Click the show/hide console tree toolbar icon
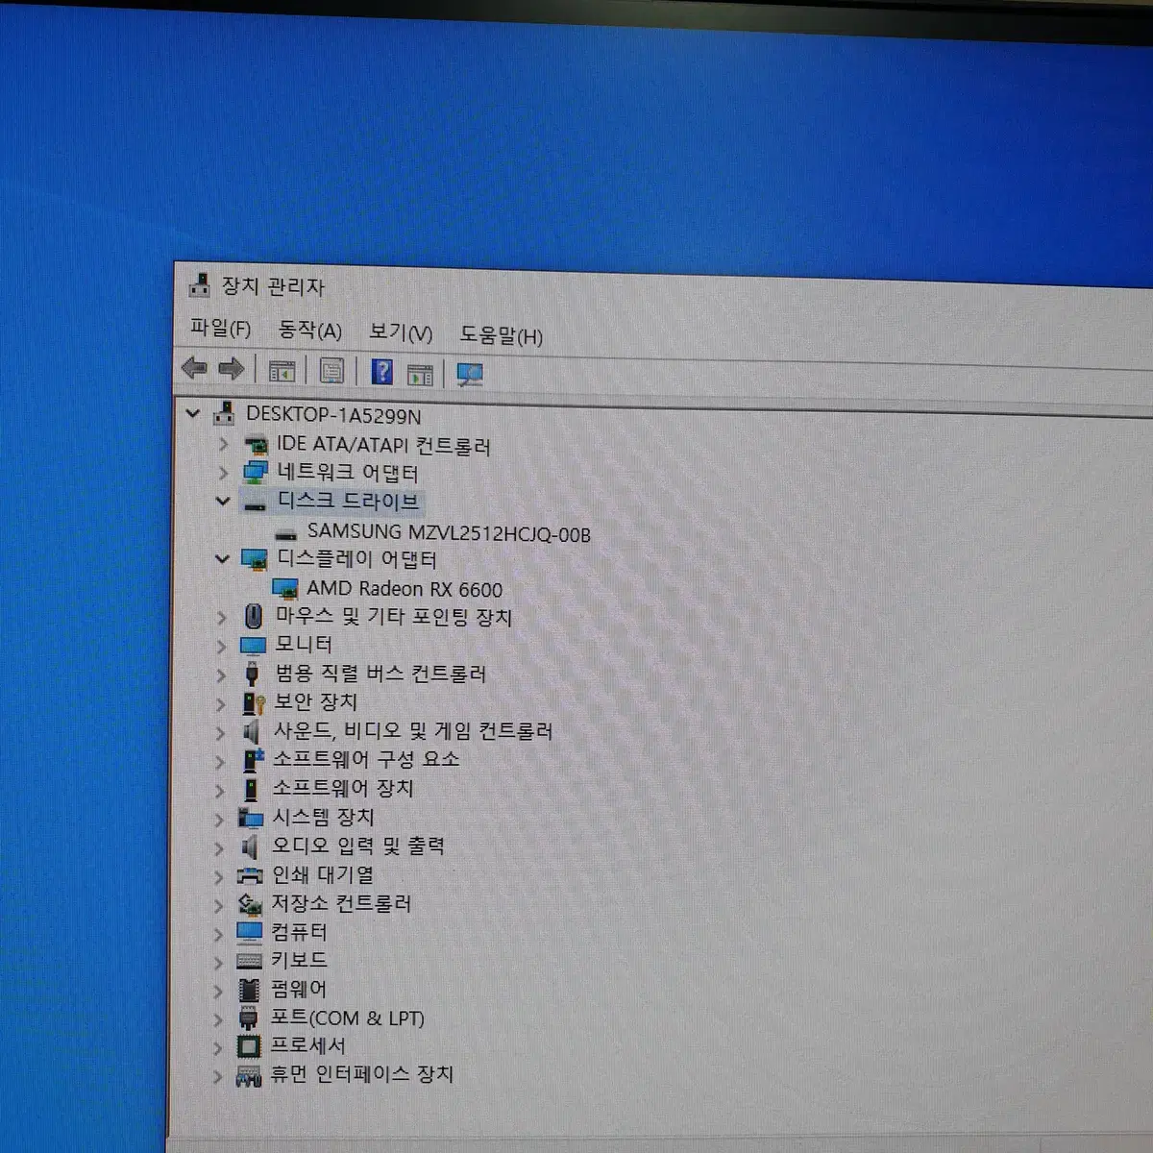The height and width of the screenshot is (1153, 1153). coord(282,371)
